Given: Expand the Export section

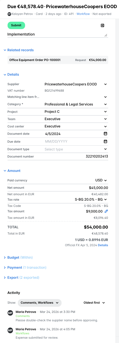Looking at the screenshot, I should [21, 278].
